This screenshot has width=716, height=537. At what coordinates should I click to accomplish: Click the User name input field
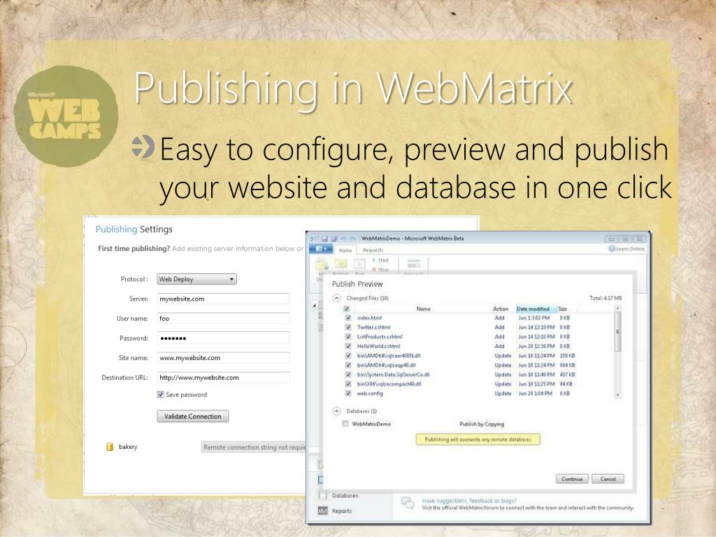click(x=223, y=318)
